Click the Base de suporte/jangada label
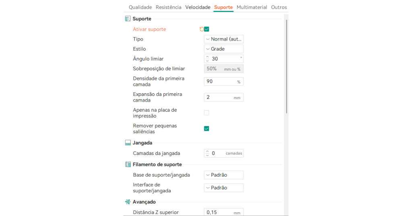 (x=161, y=175)
